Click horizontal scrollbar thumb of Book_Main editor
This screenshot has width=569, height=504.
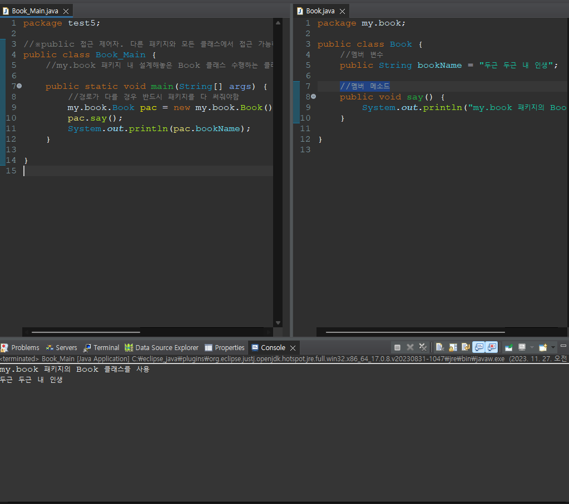tap(86, 332)
